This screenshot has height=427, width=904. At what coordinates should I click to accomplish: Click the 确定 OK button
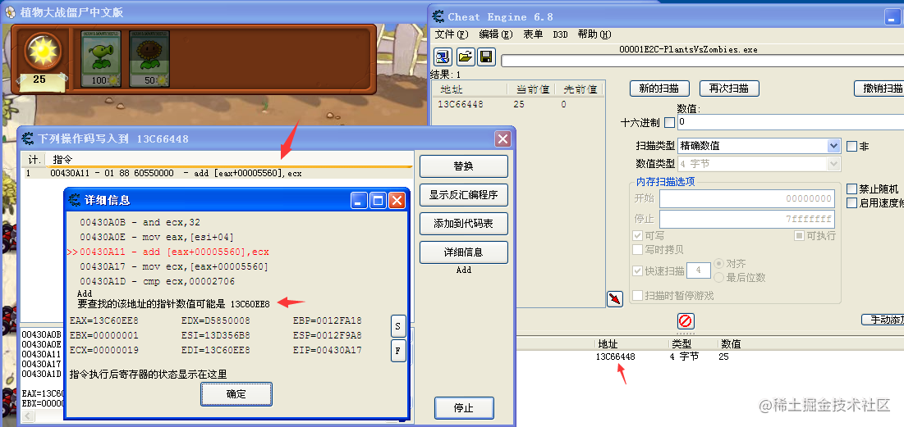click(x=236, y=394)
